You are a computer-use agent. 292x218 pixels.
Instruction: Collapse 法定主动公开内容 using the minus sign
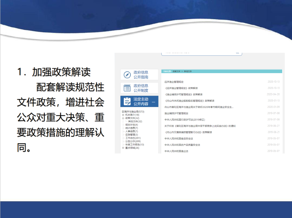(153, 102)
